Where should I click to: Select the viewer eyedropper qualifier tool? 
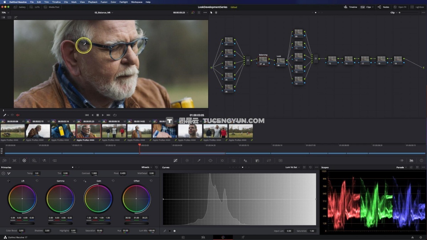pyautogui.click(x=5, y=115)
